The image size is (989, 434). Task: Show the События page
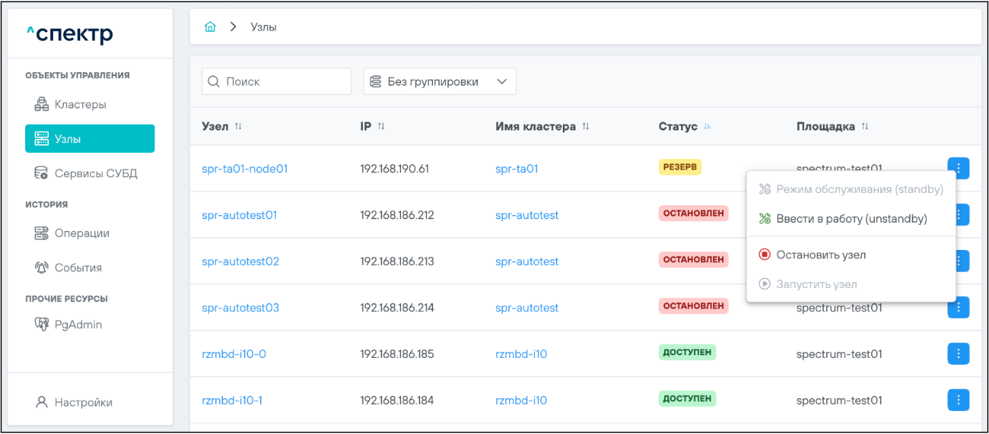pyautogui.click(x=78, y=268)
